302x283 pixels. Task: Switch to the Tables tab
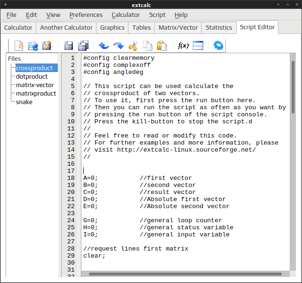142,28
